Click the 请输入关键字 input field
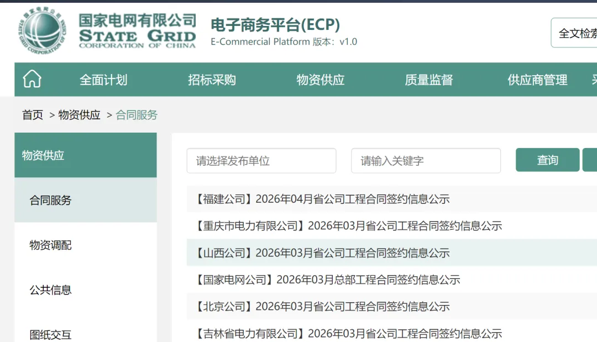597x342 pixels. (x=426, y=160)
